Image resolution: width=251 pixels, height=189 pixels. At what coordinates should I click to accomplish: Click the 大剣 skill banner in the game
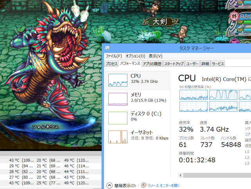tap(160, 22)
